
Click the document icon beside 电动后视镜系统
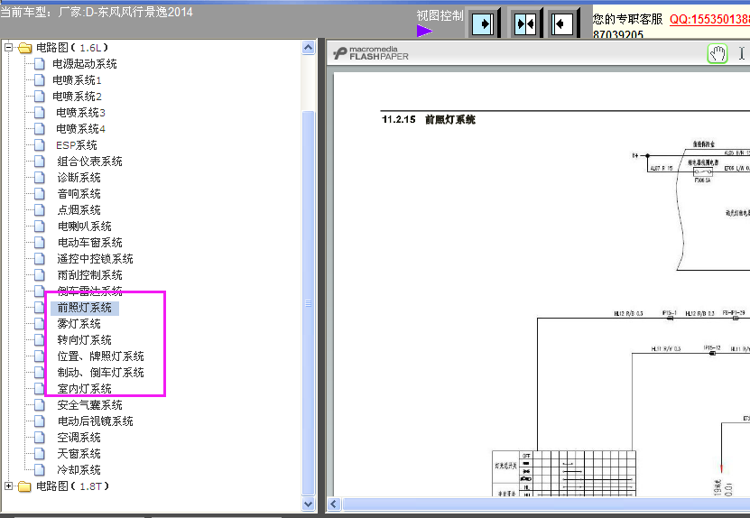coord(40,421)
